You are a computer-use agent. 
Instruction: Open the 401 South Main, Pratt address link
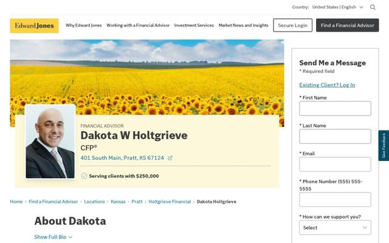click(122, 158)
